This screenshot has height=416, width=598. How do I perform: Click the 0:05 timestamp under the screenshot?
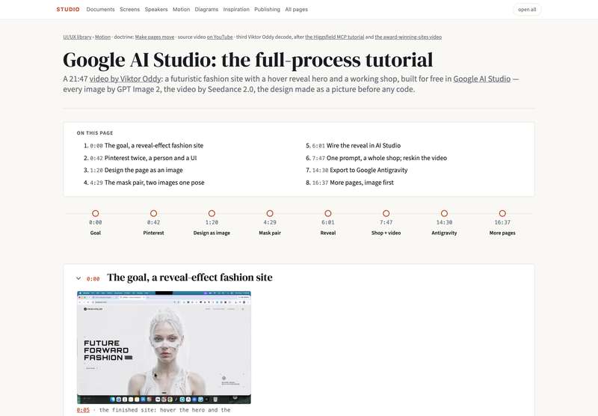[83, 410]
